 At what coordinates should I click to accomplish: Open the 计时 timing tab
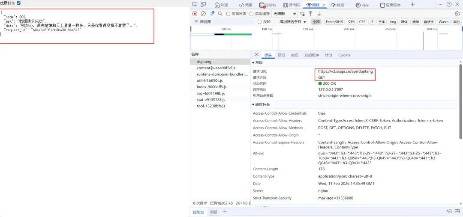(328, 55)
